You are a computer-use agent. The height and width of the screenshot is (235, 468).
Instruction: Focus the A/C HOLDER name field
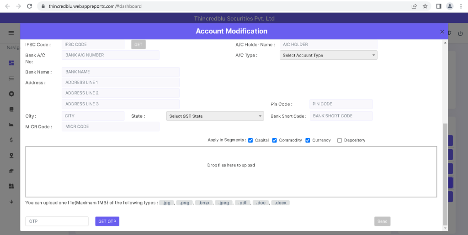[328, 44]
